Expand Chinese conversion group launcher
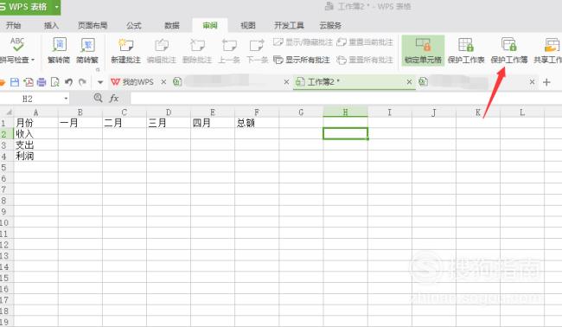 click(98, 69)
